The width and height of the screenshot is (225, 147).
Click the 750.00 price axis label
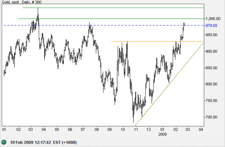pyautogui.click(x=211, y=101)
